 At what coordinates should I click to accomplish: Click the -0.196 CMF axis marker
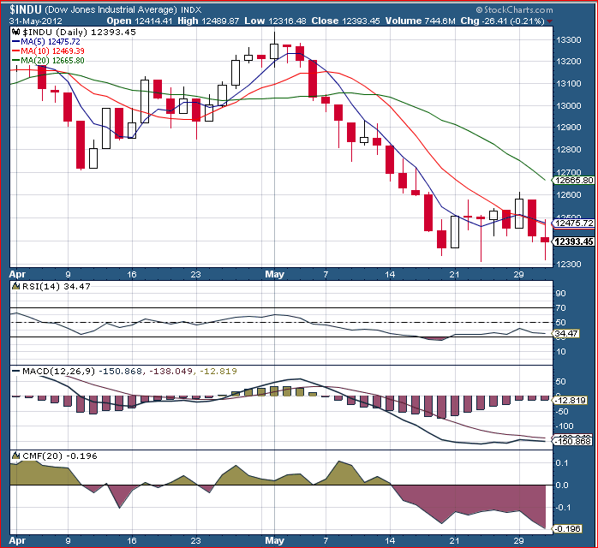click(567, 529)
